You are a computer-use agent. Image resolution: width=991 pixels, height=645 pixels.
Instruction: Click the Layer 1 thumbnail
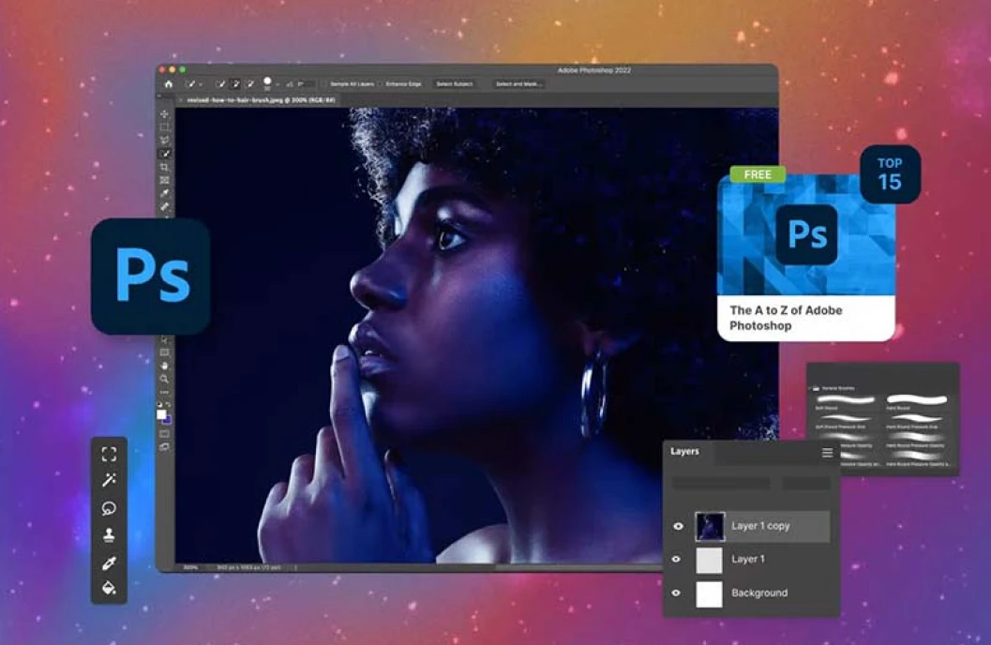pos(709,561)
